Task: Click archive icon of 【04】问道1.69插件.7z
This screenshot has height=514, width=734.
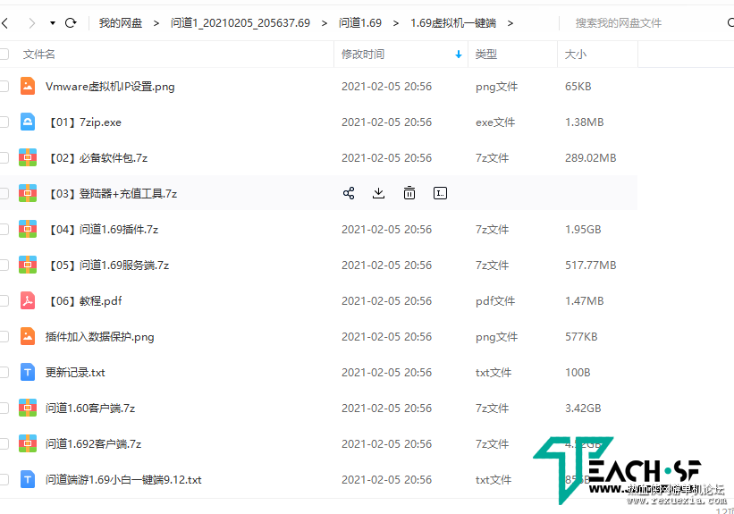Action: pos(28,230)
